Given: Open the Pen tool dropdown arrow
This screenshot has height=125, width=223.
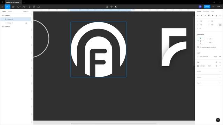Looking at the screenshot, I should (26, 7).
